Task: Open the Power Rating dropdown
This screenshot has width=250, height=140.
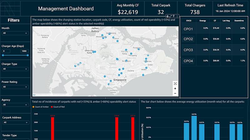Action: click(15, 87)
